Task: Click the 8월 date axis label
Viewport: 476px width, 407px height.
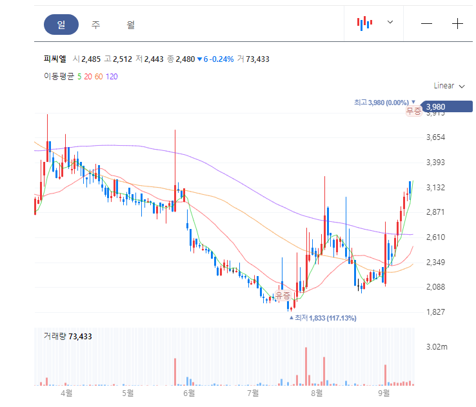Action: [x=317, y=393]
